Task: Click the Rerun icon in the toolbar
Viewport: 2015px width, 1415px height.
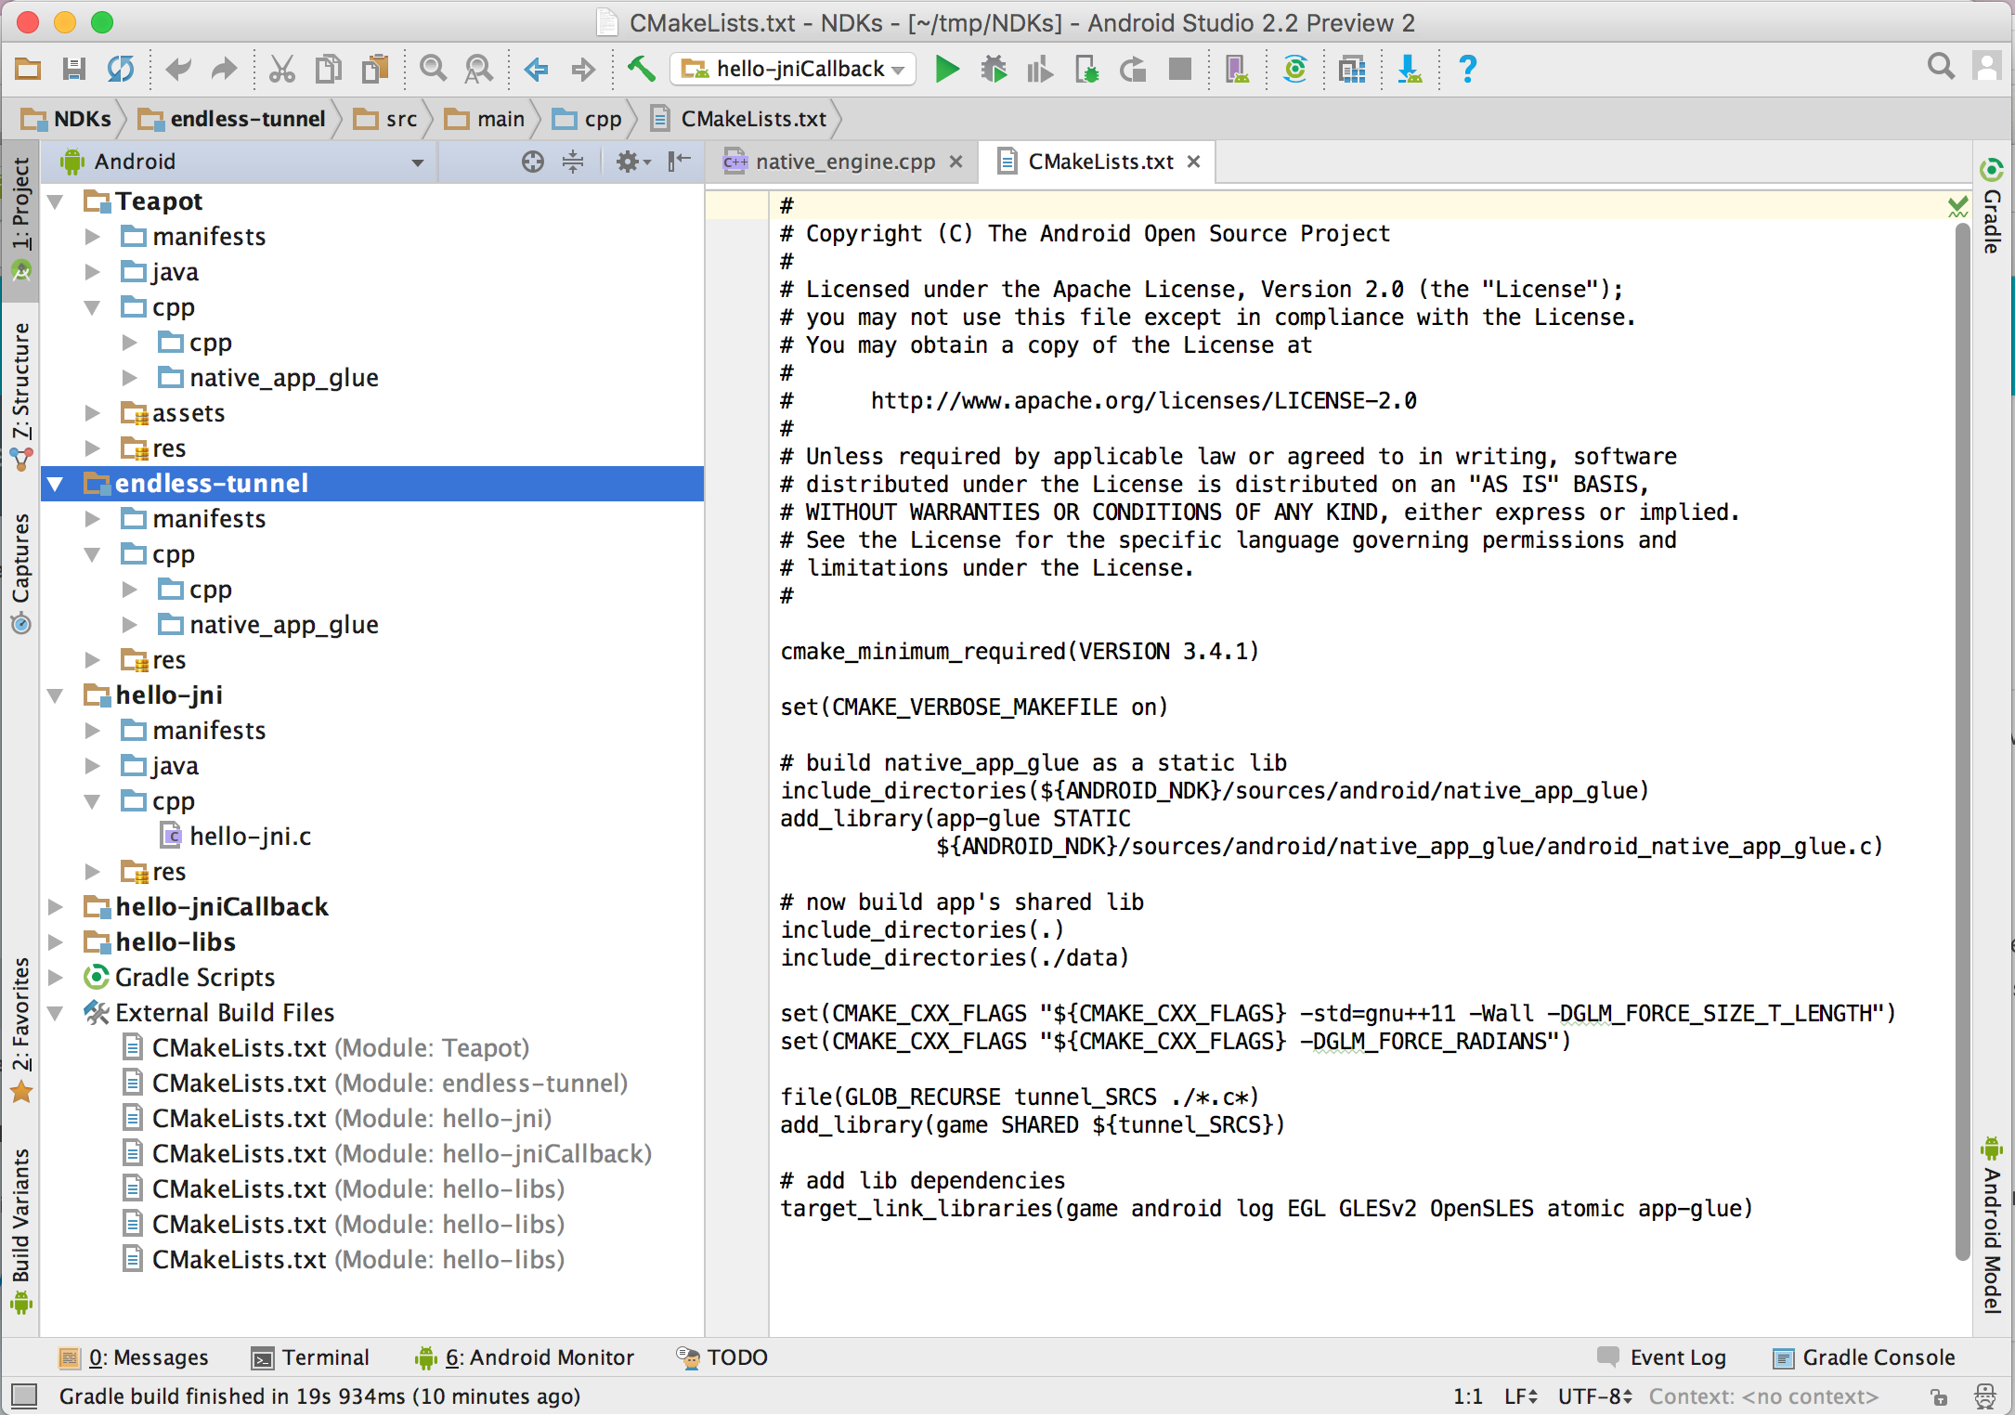Action: [1134, 69]
